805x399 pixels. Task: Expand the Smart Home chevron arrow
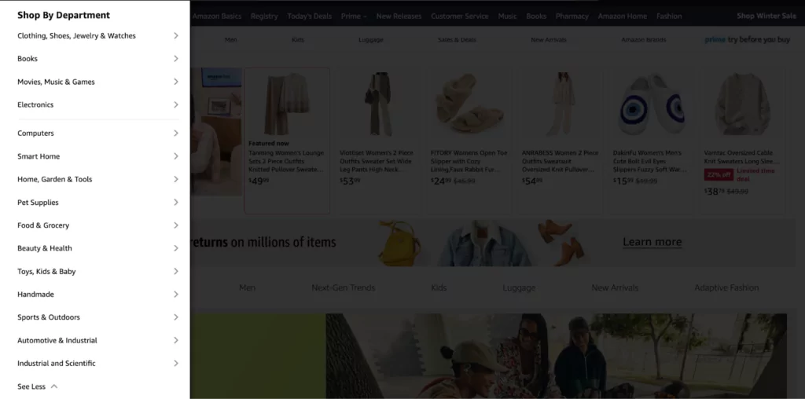coord(175,156)
